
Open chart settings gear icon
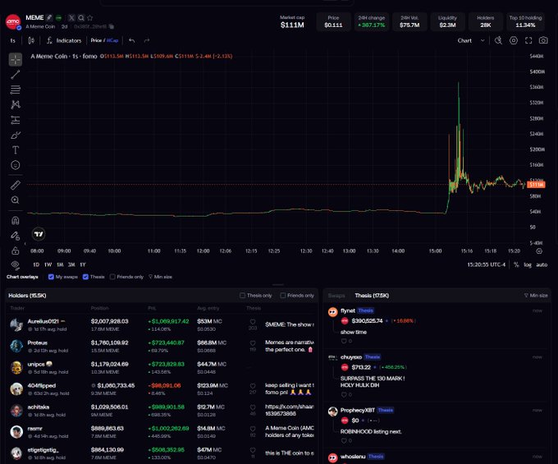click(514, 40)
